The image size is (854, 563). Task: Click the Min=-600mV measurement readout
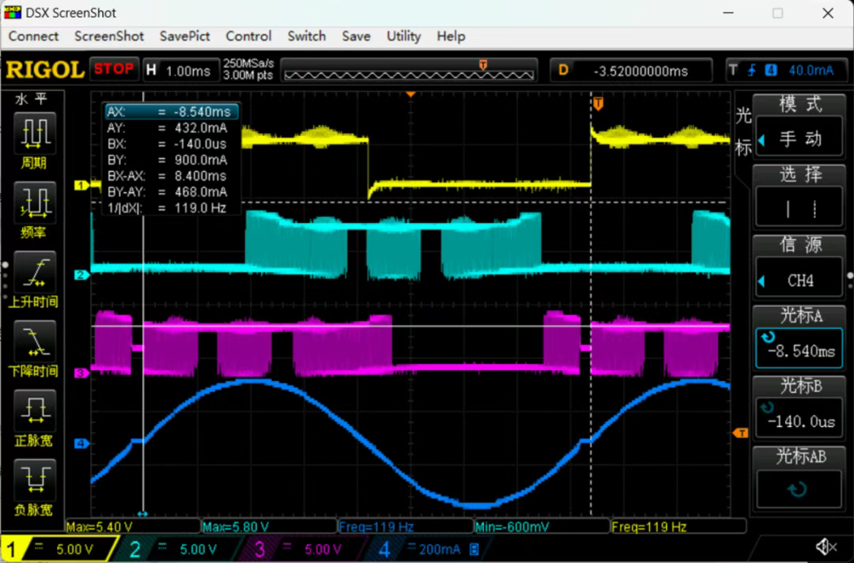click(512, 527)
